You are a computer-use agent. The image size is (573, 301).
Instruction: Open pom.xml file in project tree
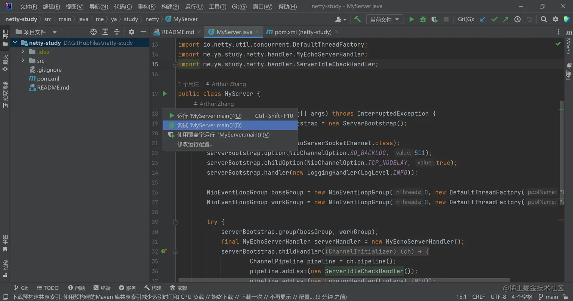48,79
